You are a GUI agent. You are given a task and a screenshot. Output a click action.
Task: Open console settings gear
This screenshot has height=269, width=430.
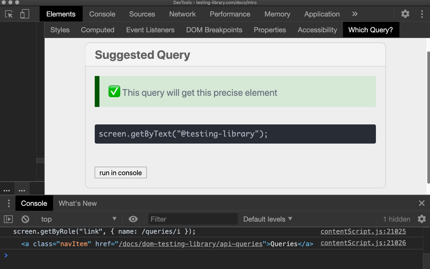pyautogui.click(x=422, y=219)
